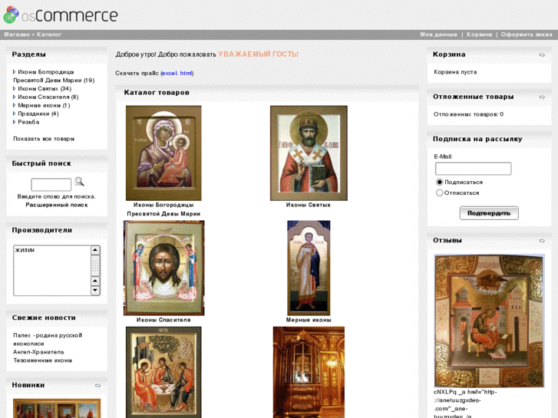Click Показать все товары link
Viewport: 558px width, 418px height.
click(x=44, y=139)
